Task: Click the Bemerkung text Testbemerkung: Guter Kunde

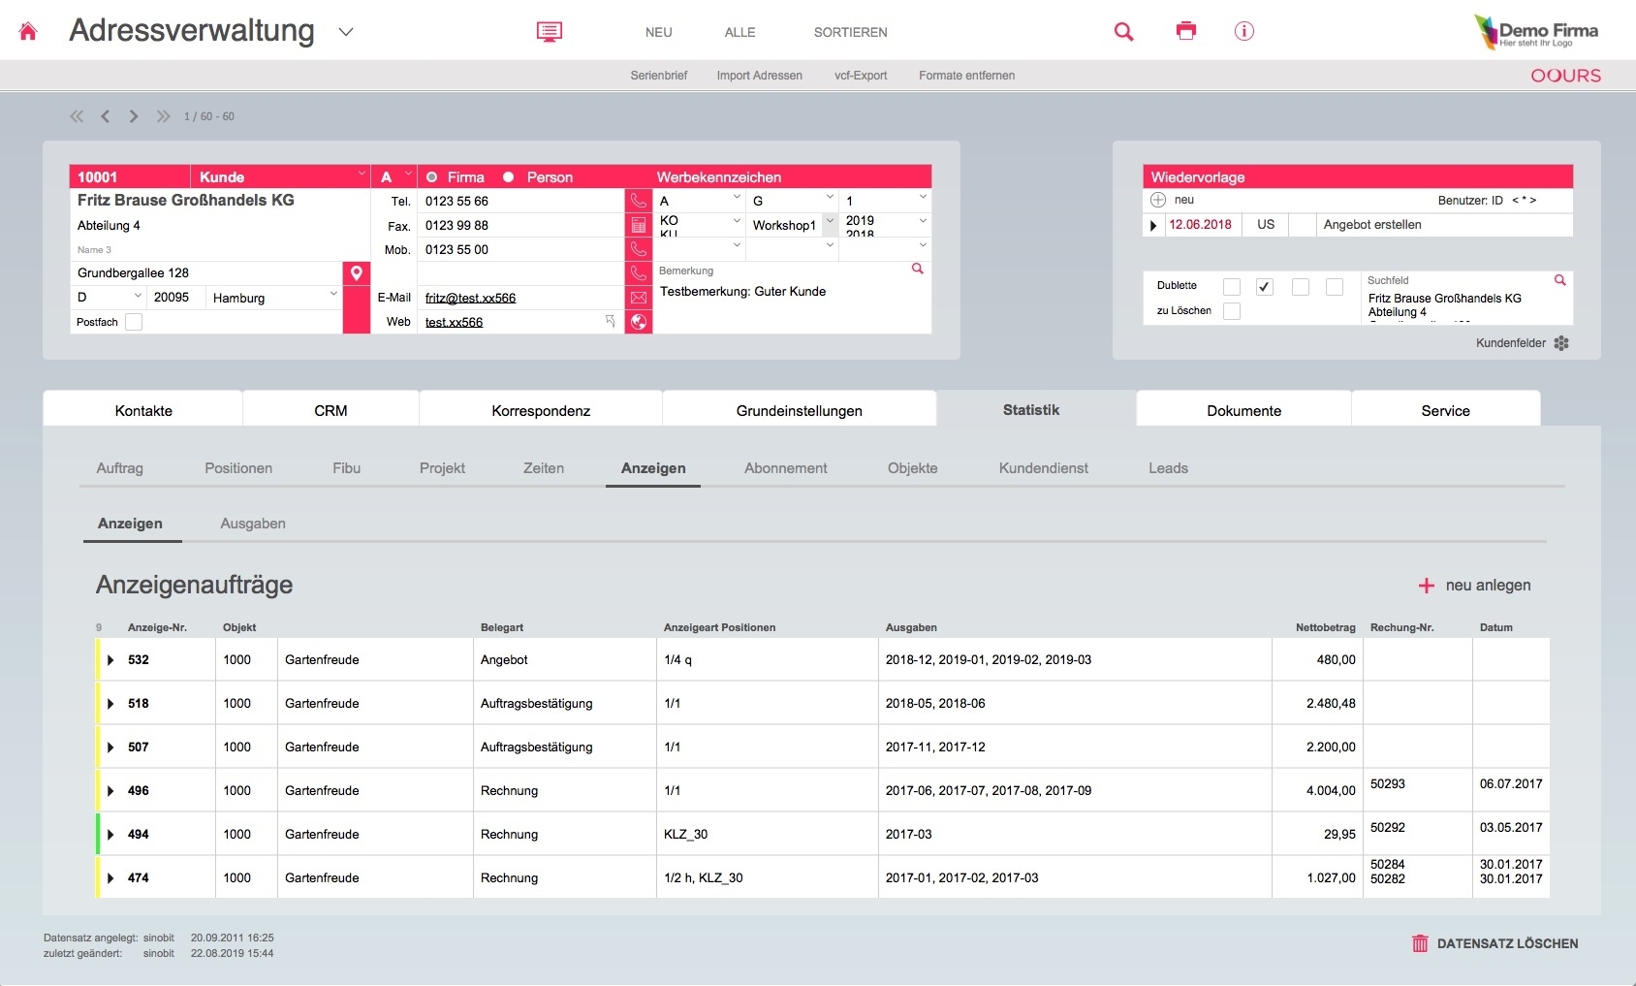Action: 742,291
